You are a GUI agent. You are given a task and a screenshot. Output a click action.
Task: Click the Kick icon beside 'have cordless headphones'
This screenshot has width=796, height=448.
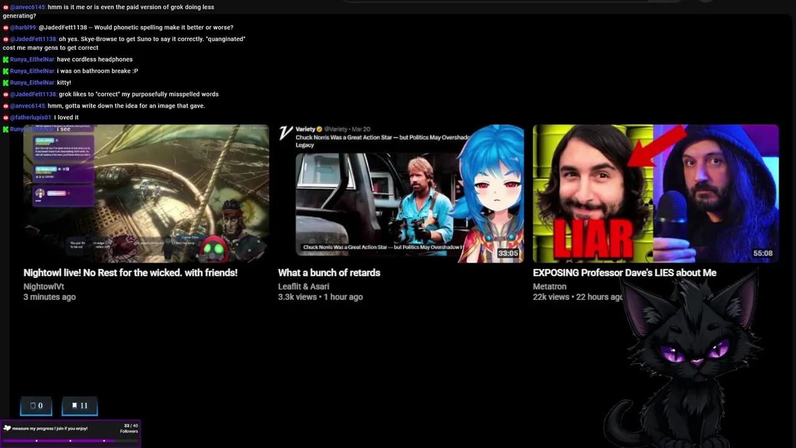(x=6, y=60)
